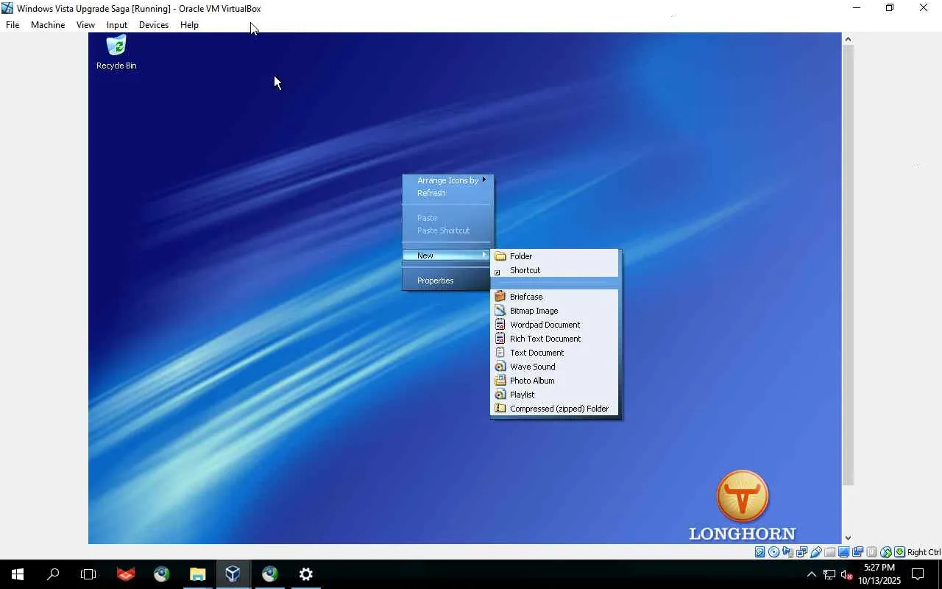Screen dimensions: 942x589
Task: Create a Compressed (zipped) Folder
Action: 555,409
